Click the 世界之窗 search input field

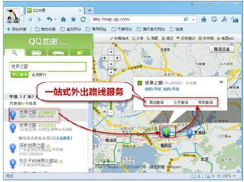click(48, 67)
